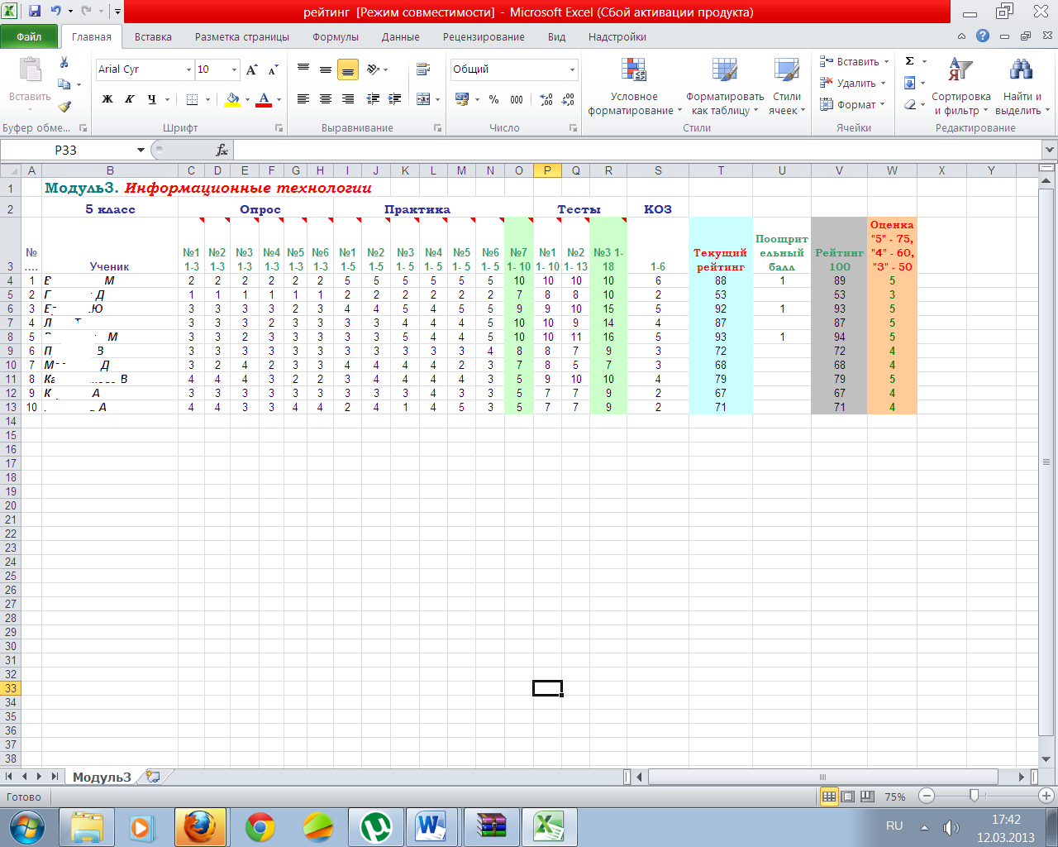Image resolution: width=1058 pixels, height=847 pixels.
Task: Expand the Name Box dropdown arrow
Action: point(141,150)
